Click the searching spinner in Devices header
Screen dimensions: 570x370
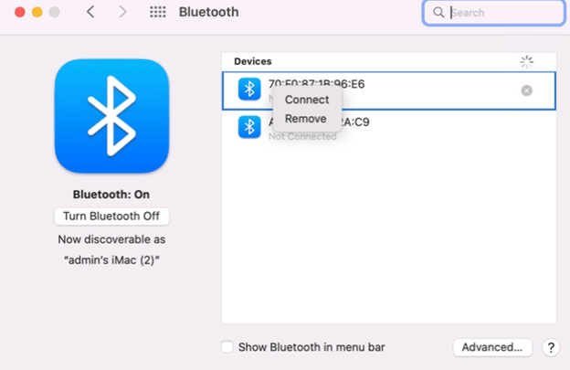tap(526, 62)
